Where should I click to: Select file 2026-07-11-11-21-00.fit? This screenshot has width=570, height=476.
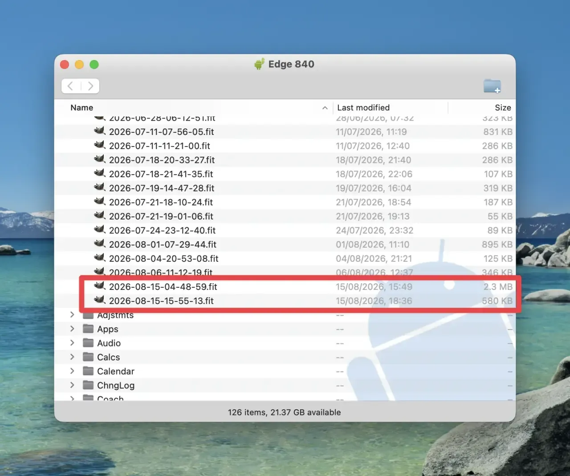[x=159, y=146]
